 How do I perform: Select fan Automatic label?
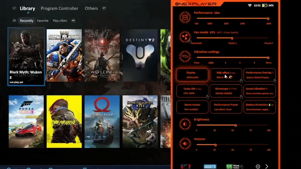pyautogui.click(x=197, y=43)
